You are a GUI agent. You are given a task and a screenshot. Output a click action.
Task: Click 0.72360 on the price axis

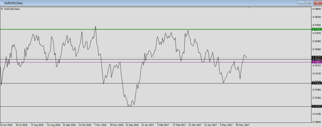point(317,98)
